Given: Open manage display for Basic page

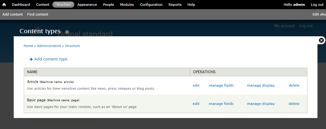Looking at the screenshot, I should (x=261, y=104).
